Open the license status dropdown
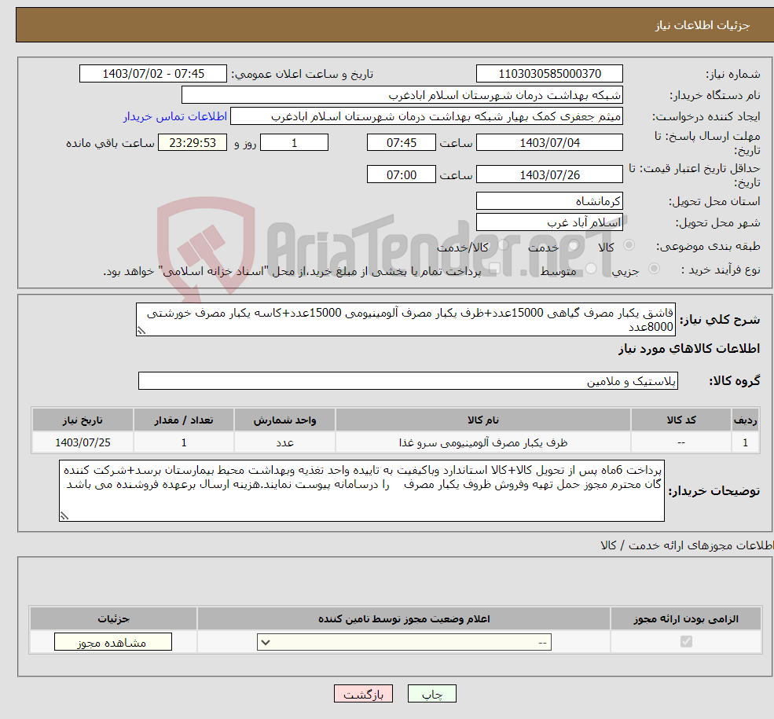This screenshot has width=774, height=719. click(x=404, y=642)
